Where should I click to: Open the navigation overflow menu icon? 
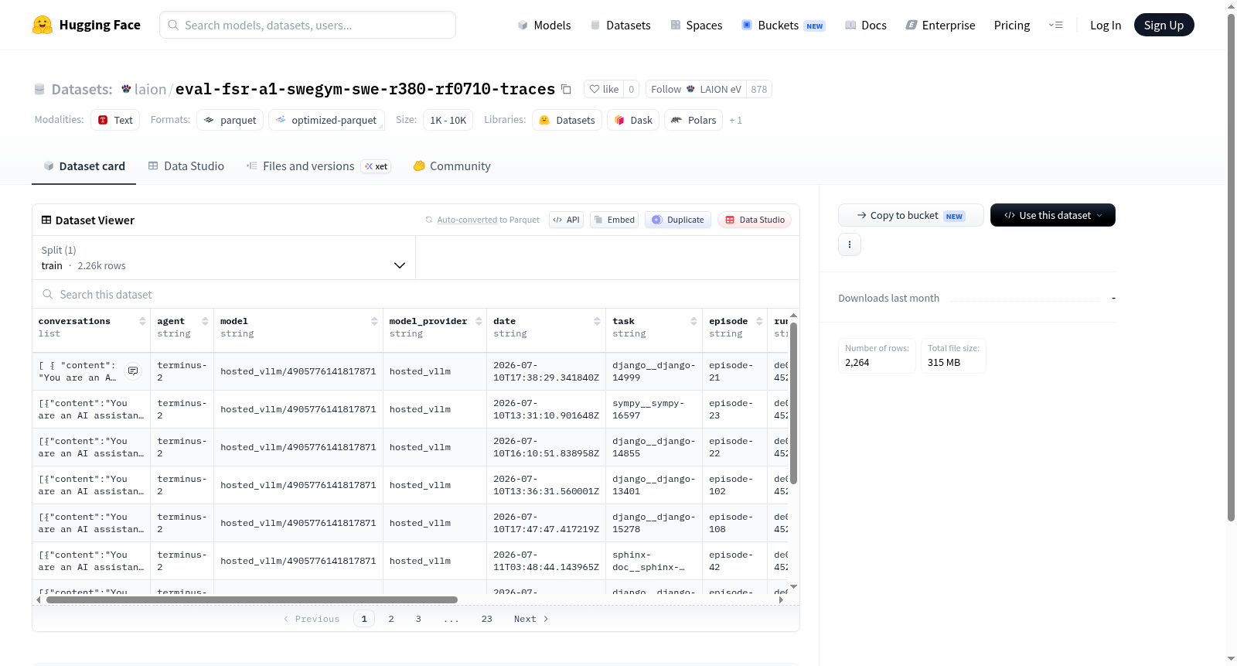(x=1055, y=25)
